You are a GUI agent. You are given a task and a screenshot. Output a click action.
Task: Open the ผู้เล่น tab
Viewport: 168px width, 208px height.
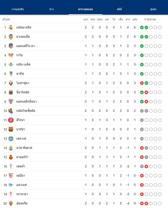(153, 9)
